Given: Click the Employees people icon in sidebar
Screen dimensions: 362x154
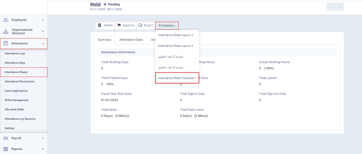Looking at the screenshot, I should coord(6,20).
